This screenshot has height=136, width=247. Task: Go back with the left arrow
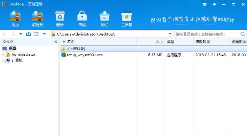(x=5, y=34)
